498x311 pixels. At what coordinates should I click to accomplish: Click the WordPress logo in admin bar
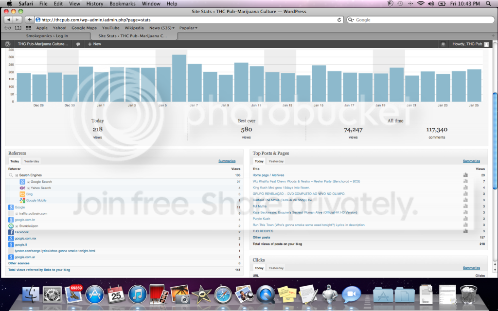pyautogui.click(x=8, y=44)
